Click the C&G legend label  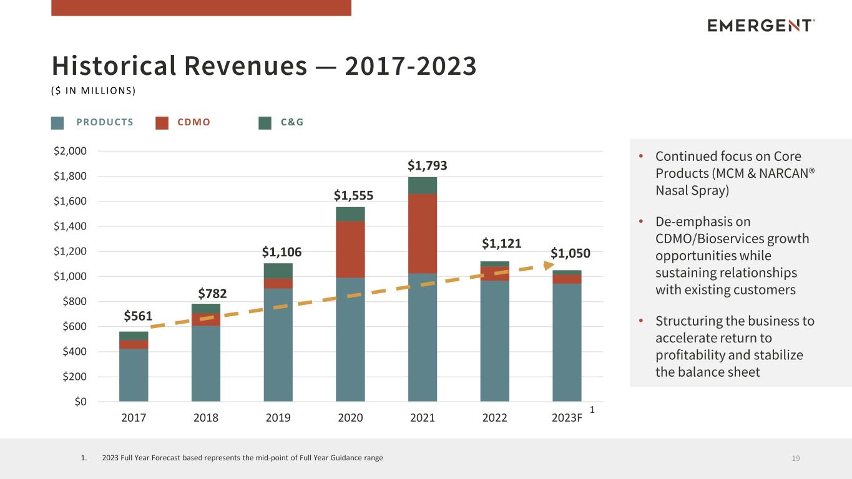(x=292, y=122)
